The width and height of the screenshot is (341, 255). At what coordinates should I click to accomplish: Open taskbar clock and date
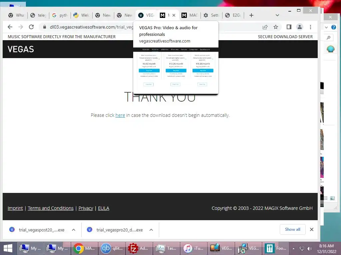pyautogui.click(x=326, y=249)
